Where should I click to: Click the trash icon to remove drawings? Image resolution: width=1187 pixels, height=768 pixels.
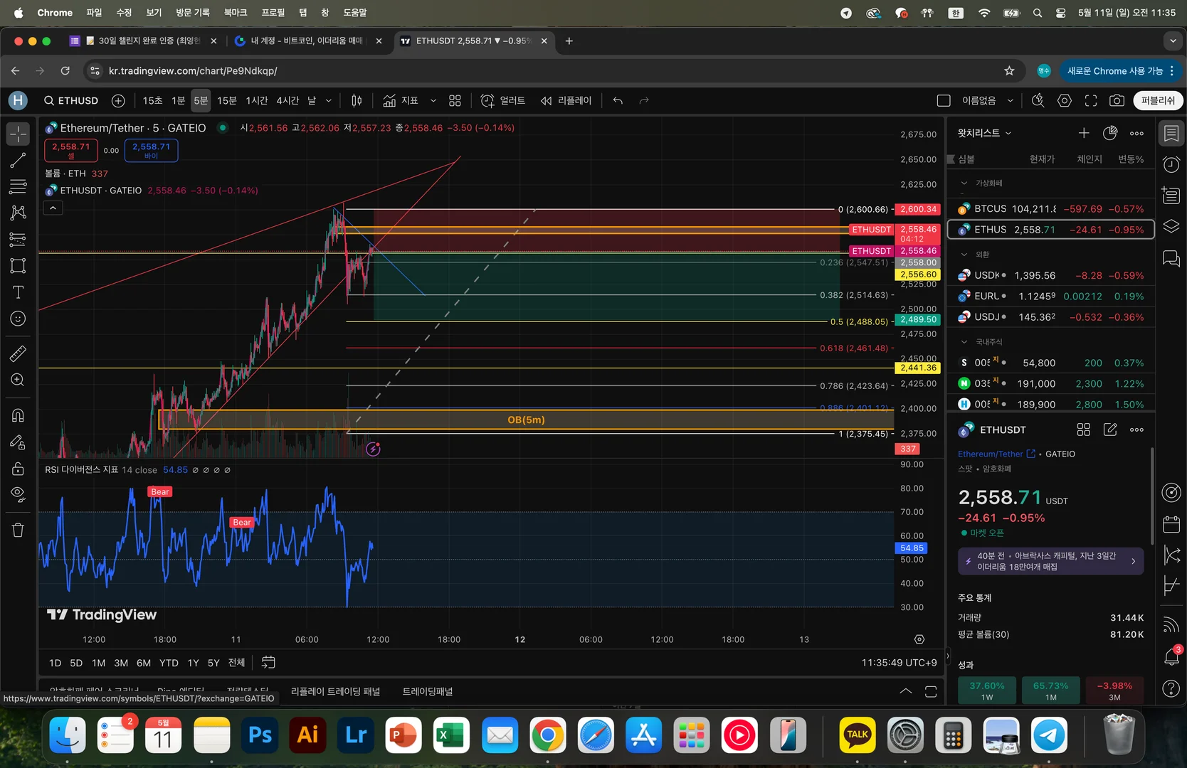(18, 530)
